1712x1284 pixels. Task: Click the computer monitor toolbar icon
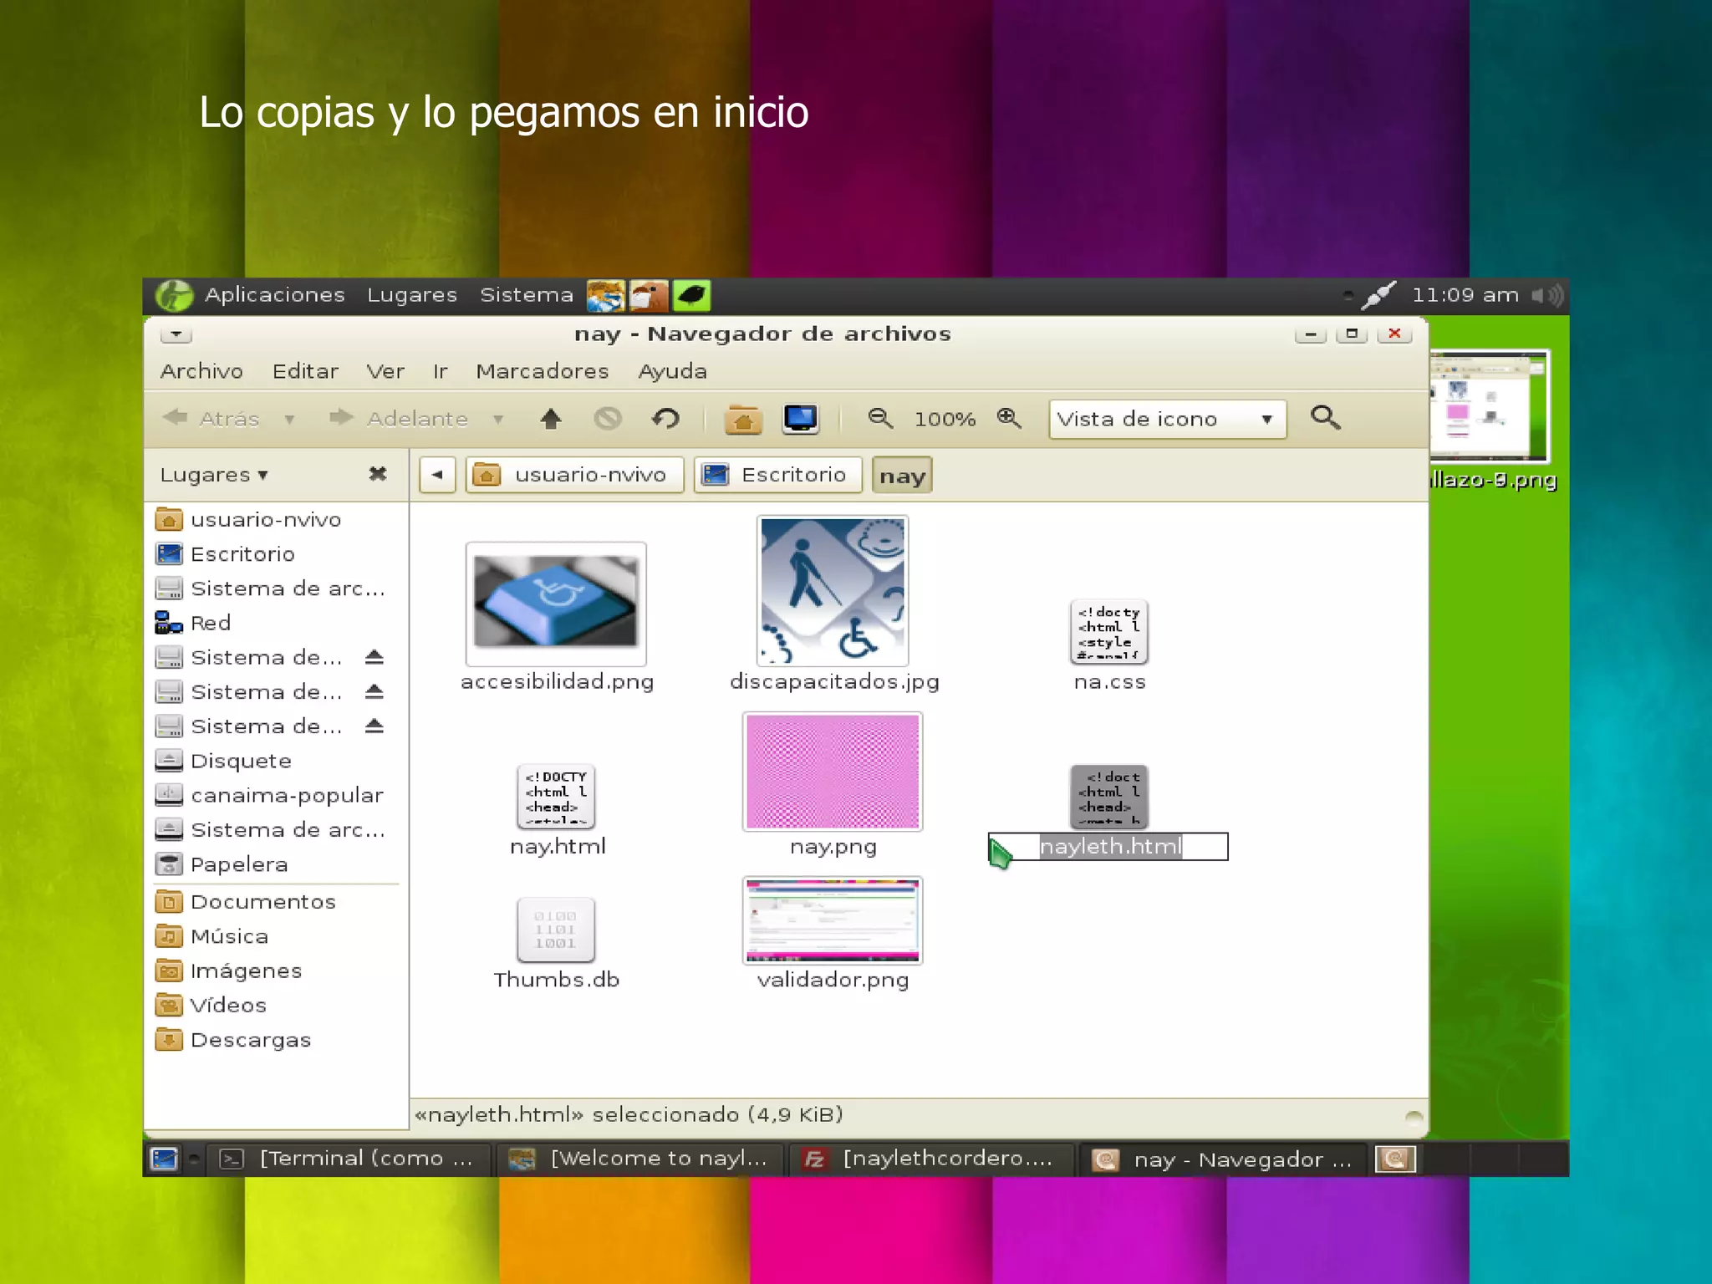(x=800, y=419)
